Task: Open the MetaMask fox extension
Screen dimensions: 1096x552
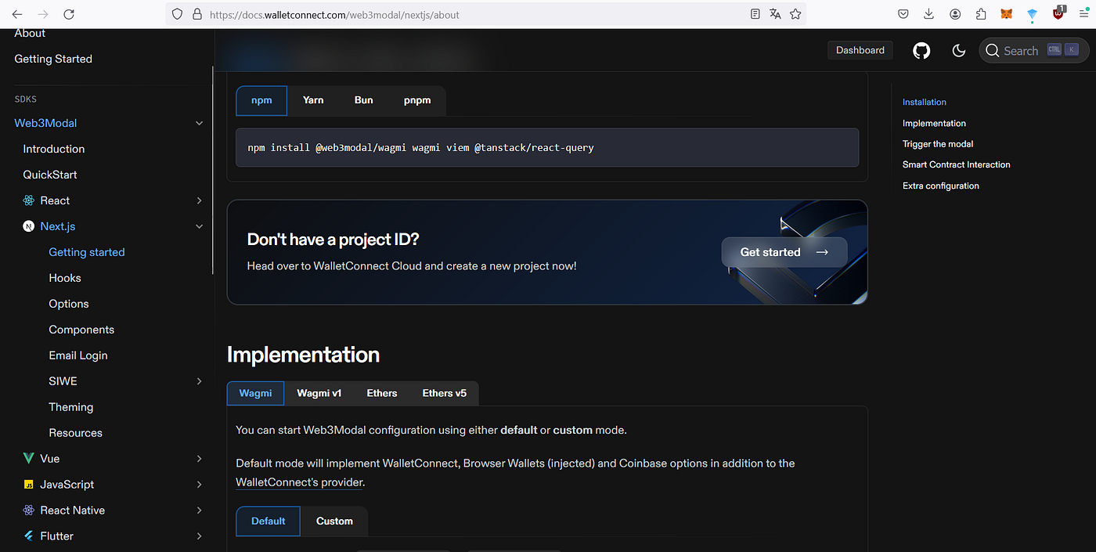Action: pos(1007,14)
